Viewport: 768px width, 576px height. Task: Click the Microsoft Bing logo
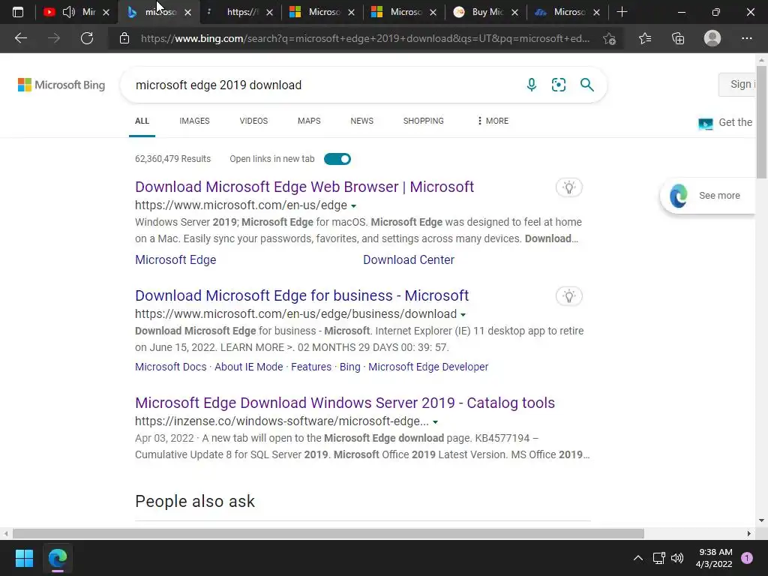61,85
